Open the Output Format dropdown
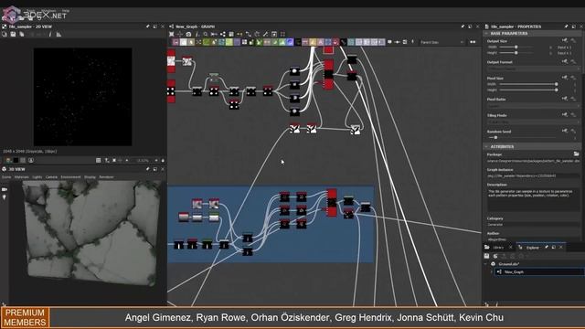 [534, 69]
